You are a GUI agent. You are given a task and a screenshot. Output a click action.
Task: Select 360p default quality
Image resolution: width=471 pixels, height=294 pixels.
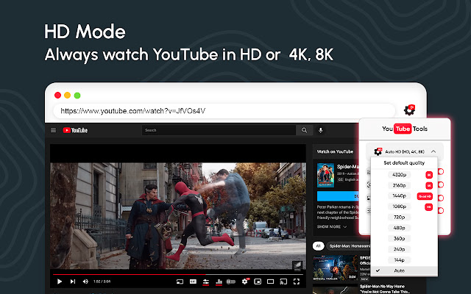(x=399, y=238)
